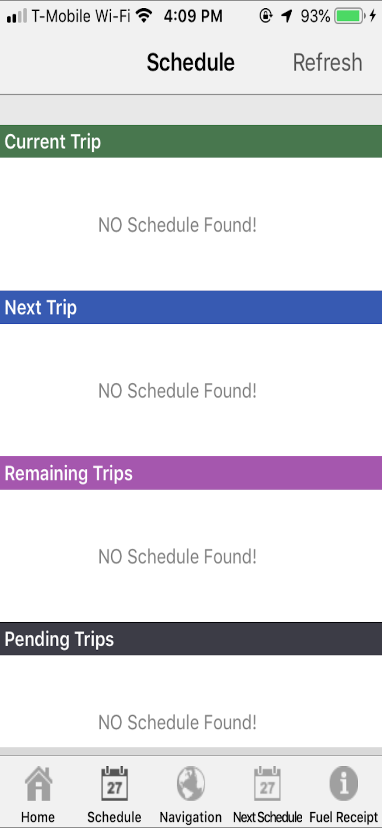This screenshot has width=382, height=828.
Task: Switch to the Home tab label
Action: pyautogui.click(x=38, y=817)
